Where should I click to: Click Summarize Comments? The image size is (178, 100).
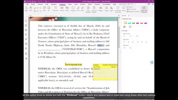pyautogui.click(x=118, y=9)
